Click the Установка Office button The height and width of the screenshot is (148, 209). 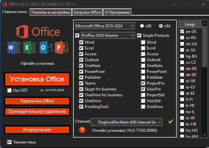(37, 79)
